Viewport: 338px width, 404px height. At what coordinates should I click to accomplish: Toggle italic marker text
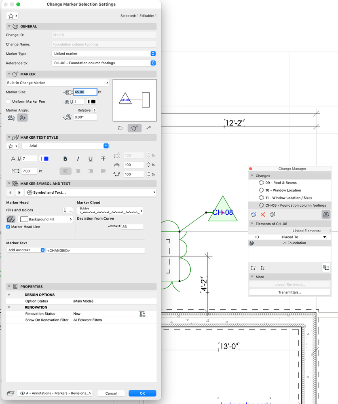[x=78, y=159]
